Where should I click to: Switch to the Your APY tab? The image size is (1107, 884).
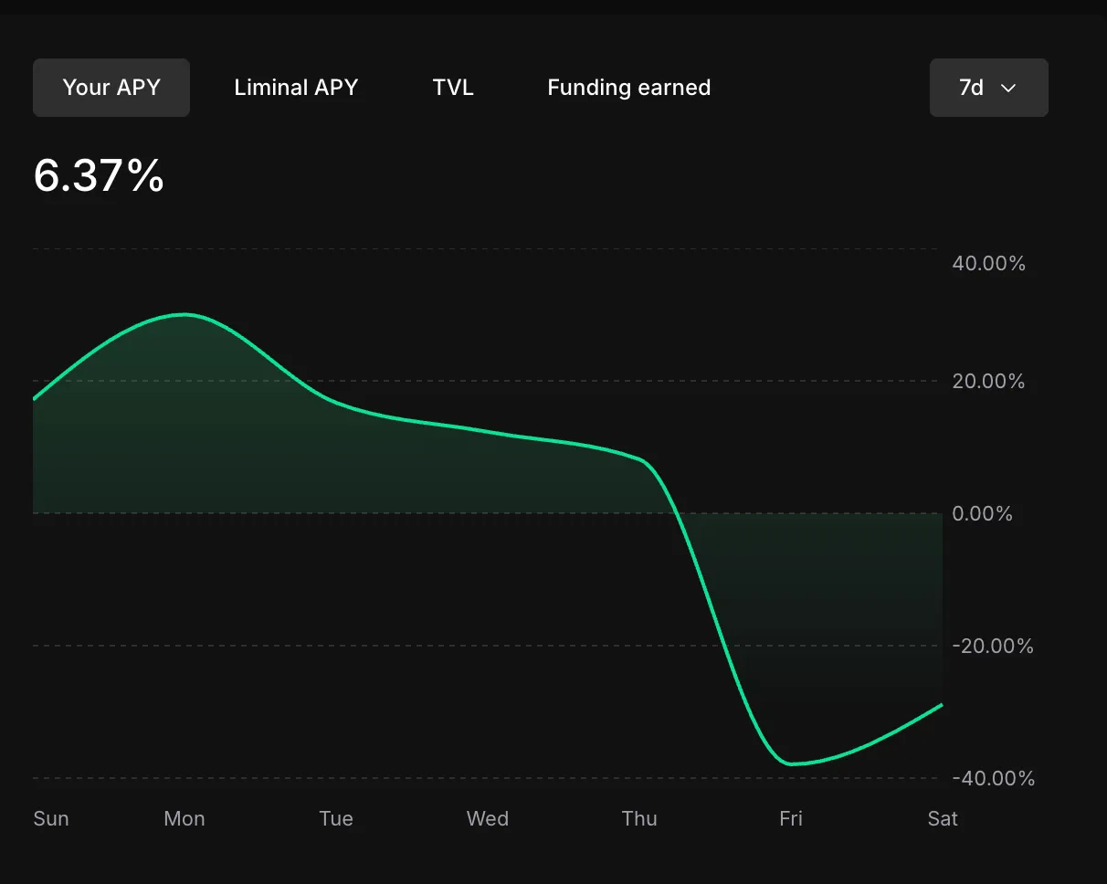click(x=111, y=88)
